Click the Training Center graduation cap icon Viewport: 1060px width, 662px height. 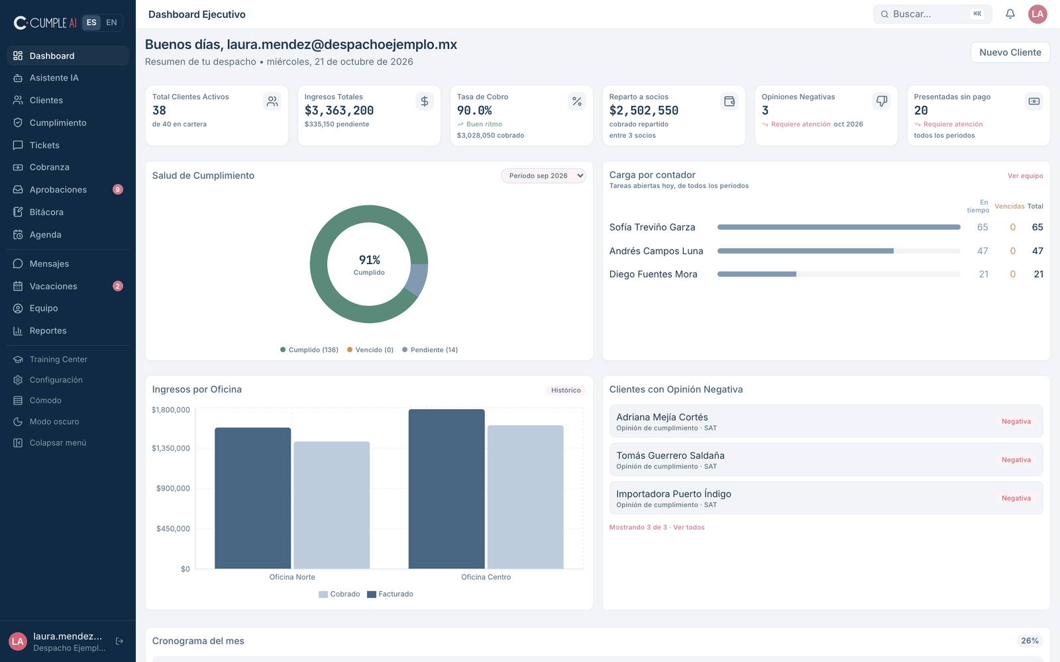(x=18, y=359)
